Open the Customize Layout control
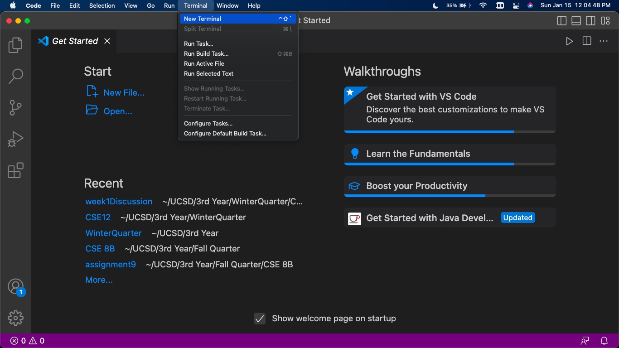The height and width of the screenshot is (348, 619). [x=605, y=21]
